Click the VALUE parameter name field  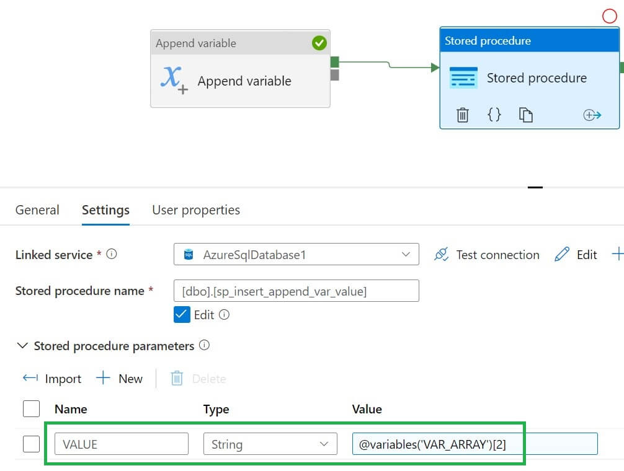(x=122, y=444)
